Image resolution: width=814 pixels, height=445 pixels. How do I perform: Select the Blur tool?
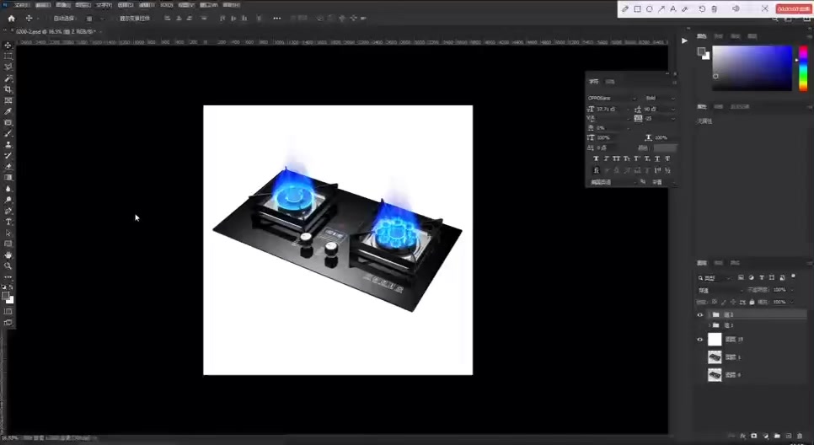[8, 189]
